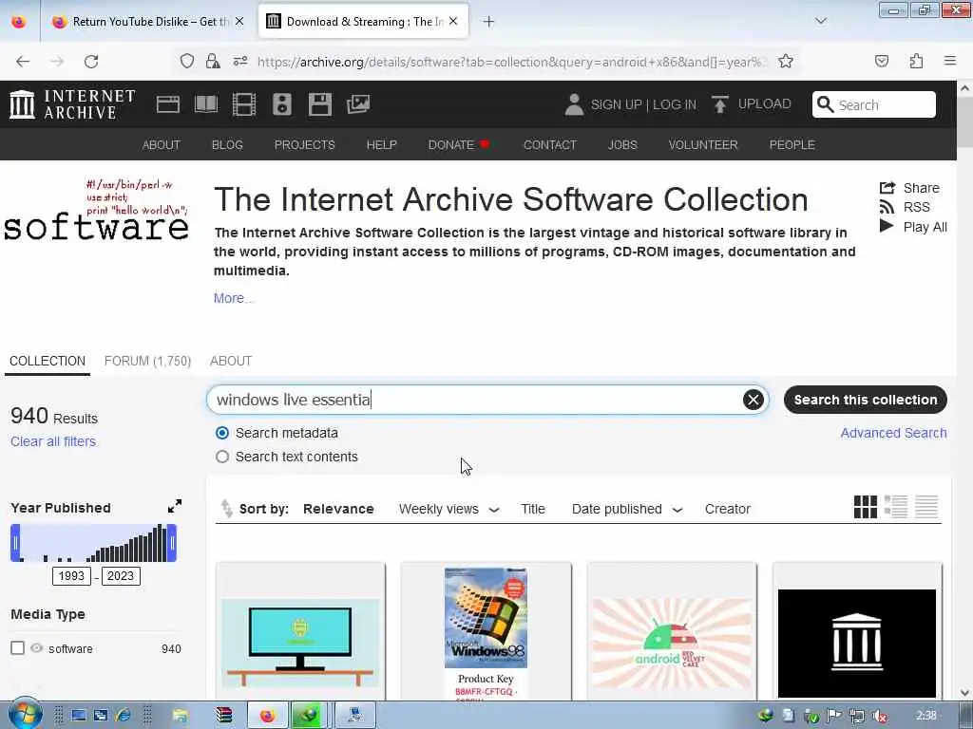Image resolution: width=973 pixels, height=729 pixels.
Task: Select the Search text contents radio button
Action: point(222,457)
